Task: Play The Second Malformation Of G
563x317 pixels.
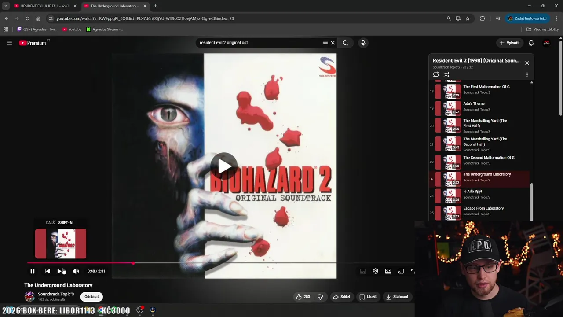Action: click(x=479, y=162)
